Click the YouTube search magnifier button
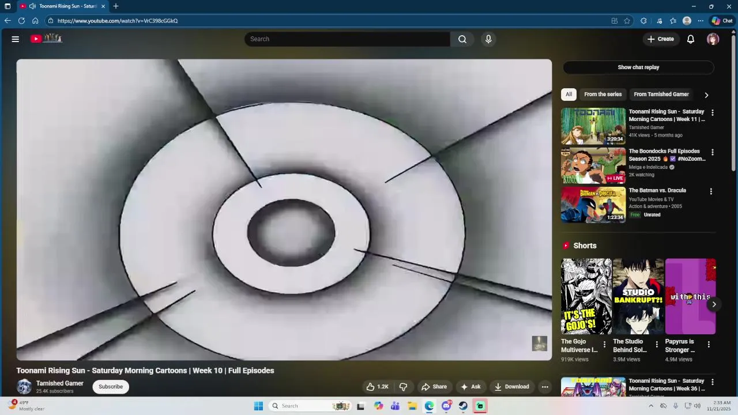 coord(462,39)
